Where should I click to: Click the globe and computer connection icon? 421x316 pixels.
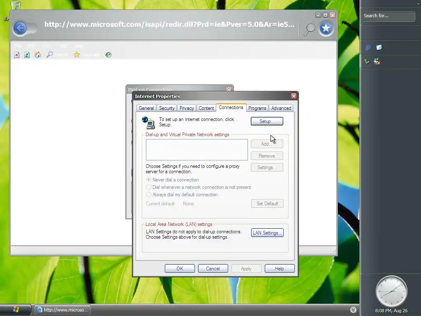148,123
